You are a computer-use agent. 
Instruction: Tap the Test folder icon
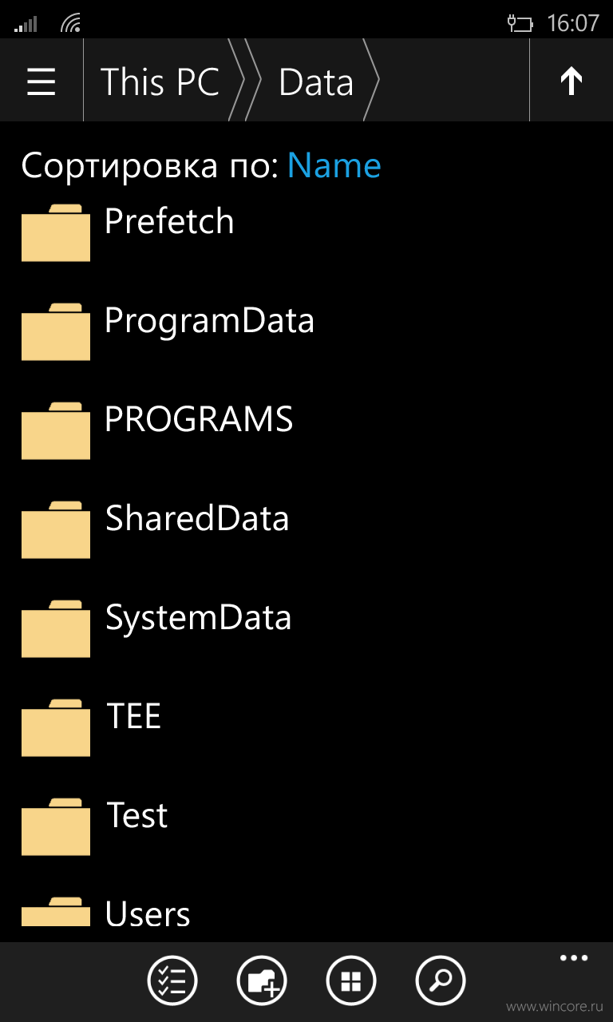(x=56, y=826)
